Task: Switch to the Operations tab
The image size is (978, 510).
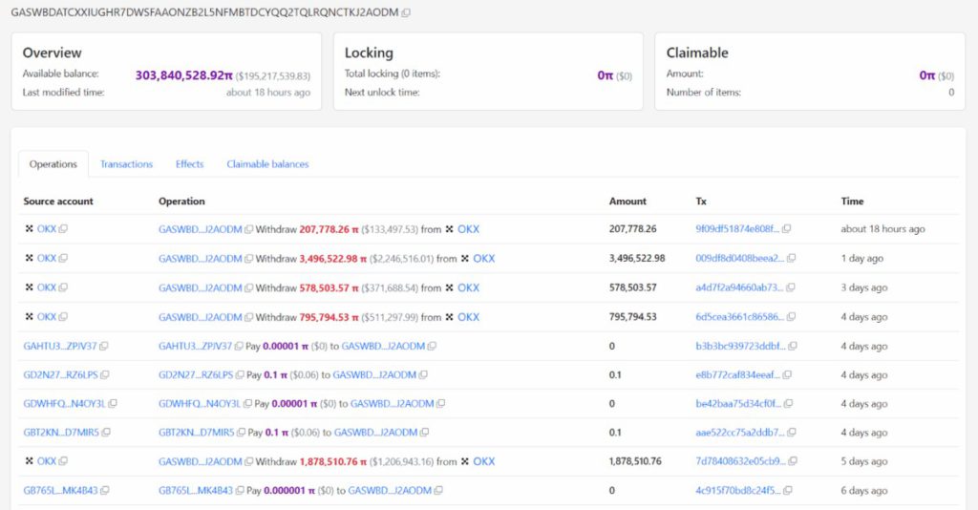Action: (x=53, y=164)
